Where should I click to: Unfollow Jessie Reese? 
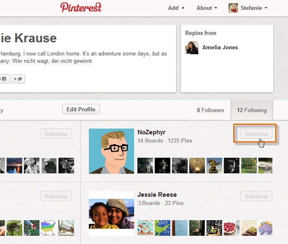[x=256, y=196]
